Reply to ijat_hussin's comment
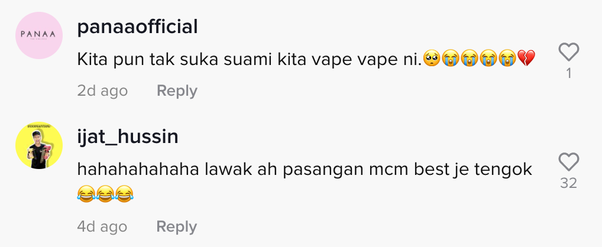This screenshot has height=247, width=602. (177, 227)
